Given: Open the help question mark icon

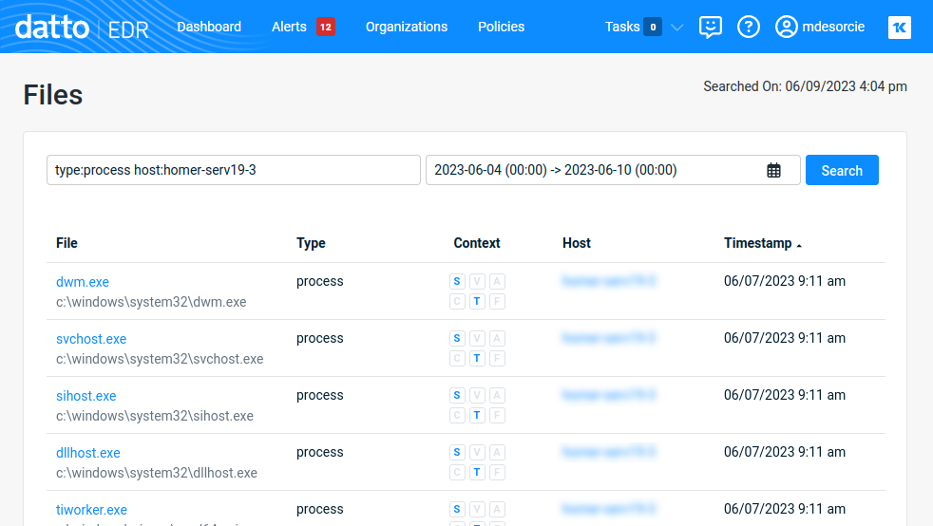Looking at the screenshot, I should coord(749,27).
